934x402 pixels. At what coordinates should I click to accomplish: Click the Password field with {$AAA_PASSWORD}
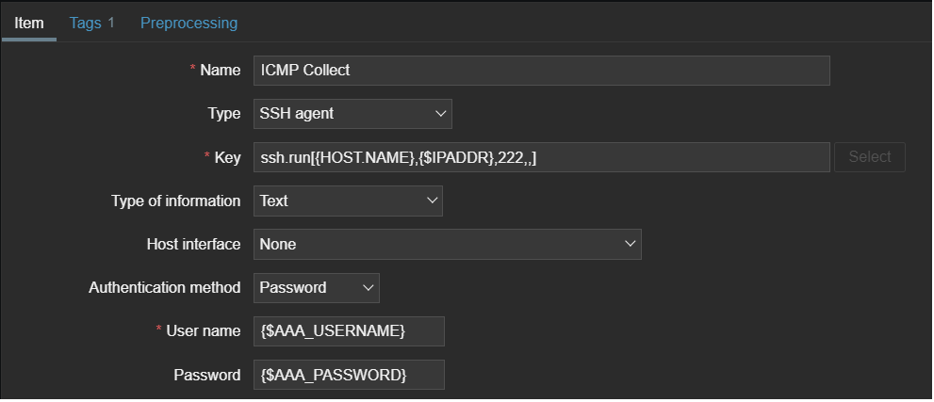[349, 375]
